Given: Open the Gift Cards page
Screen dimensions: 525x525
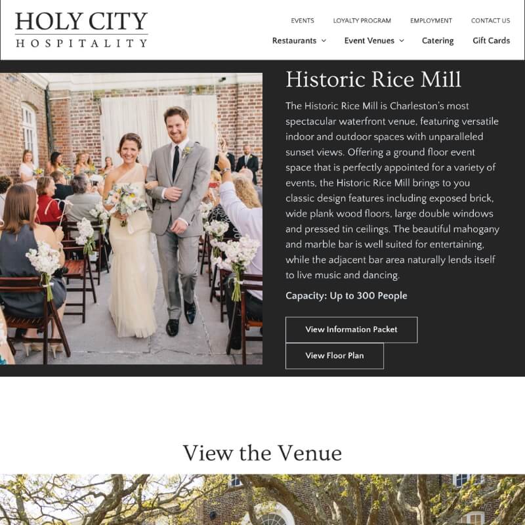Looking at the screenshot, I should pyautogui.click(x=491, y=41).
